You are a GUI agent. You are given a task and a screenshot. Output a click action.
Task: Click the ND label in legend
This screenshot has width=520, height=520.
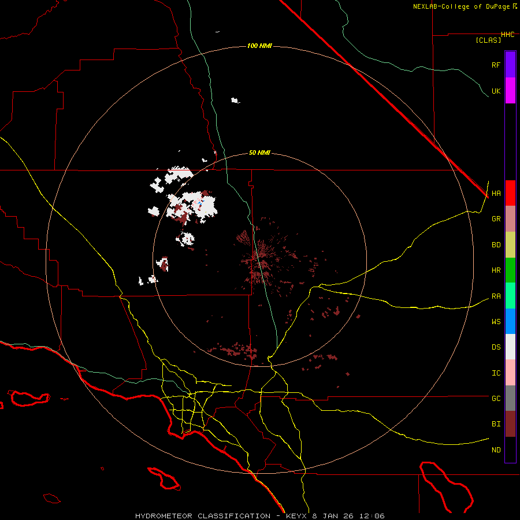pos(496,450)
